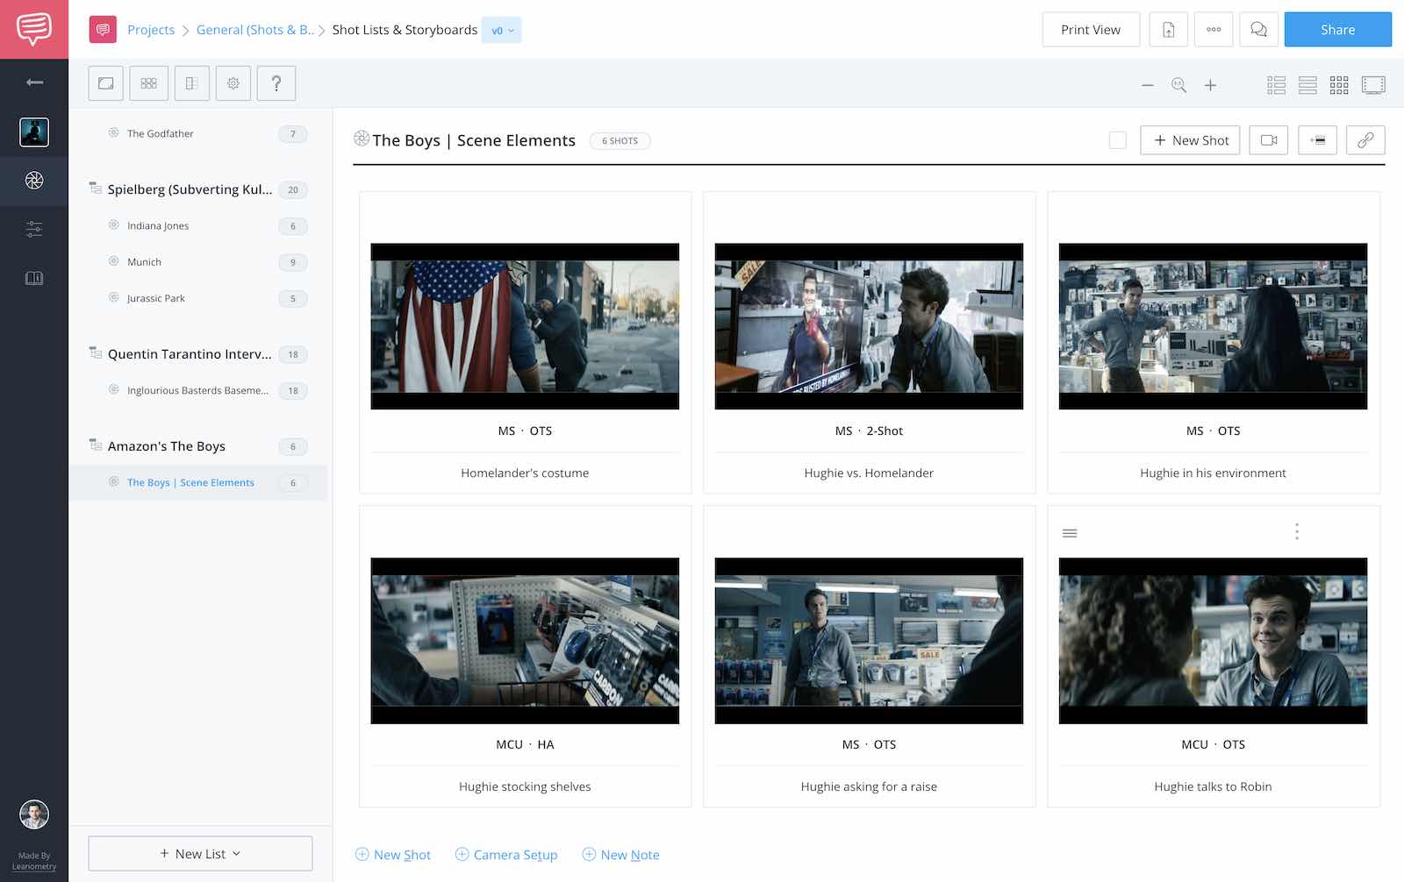Open General (Shots & B.. breadcrumb
This screenshot has width=1404, height=882.
(x=254, y=30)
